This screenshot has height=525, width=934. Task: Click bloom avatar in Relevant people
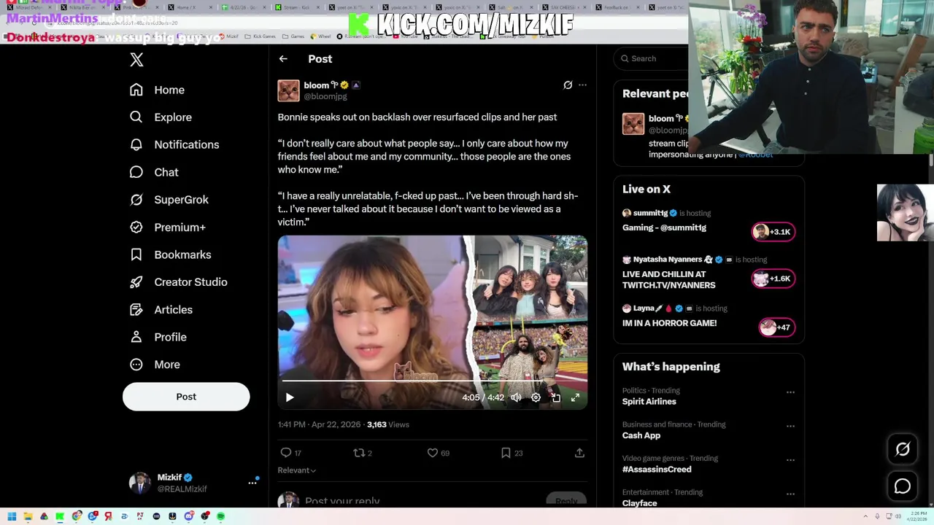pos(633,124)
